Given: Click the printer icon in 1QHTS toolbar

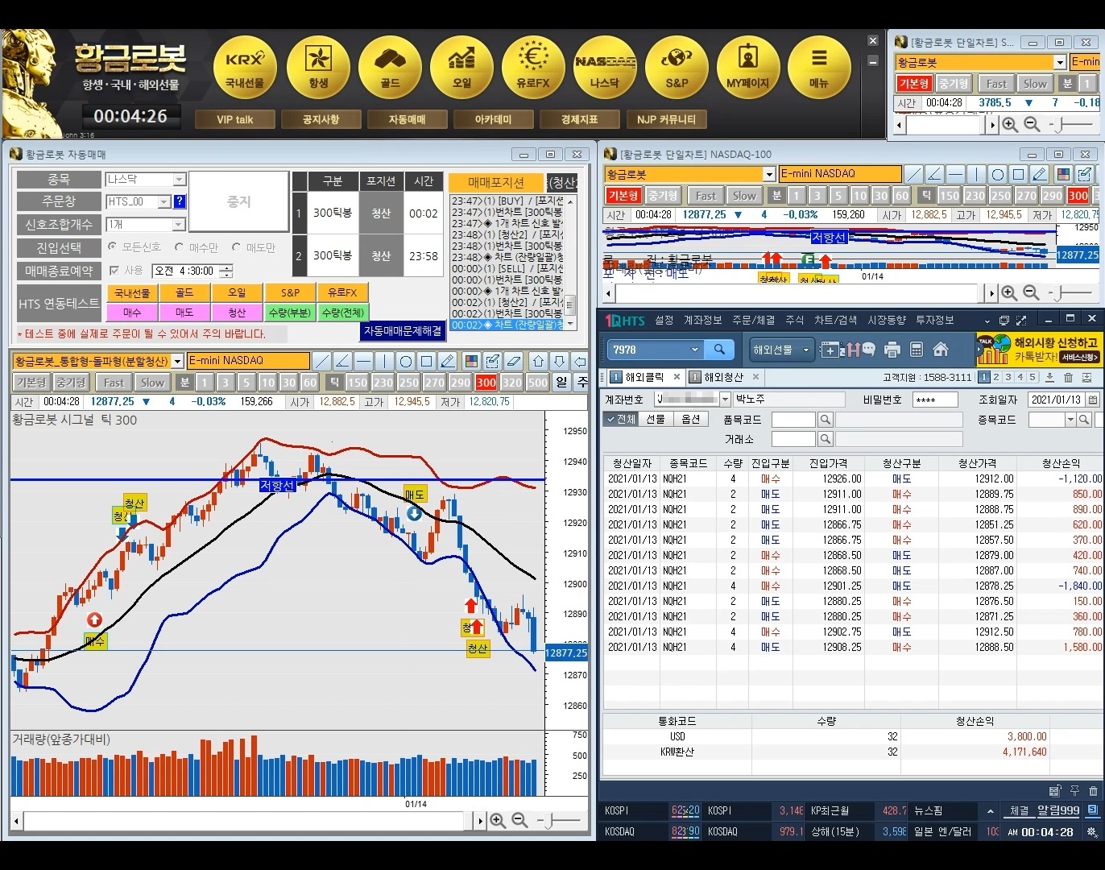Looking at the screenshot, I should 892,350.
